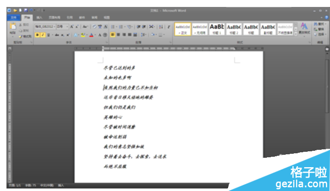This screenshot has height=191, width=330.
Task: Click the Character Shading A button
Action: 100,35
